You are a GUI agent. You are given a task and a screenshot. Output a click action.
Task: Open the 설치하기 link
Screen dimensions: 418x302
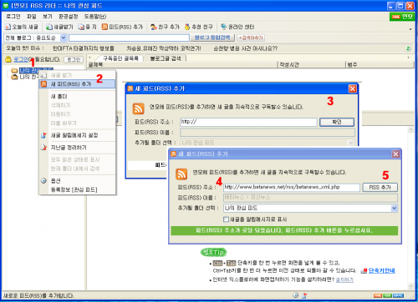point(344,279)
